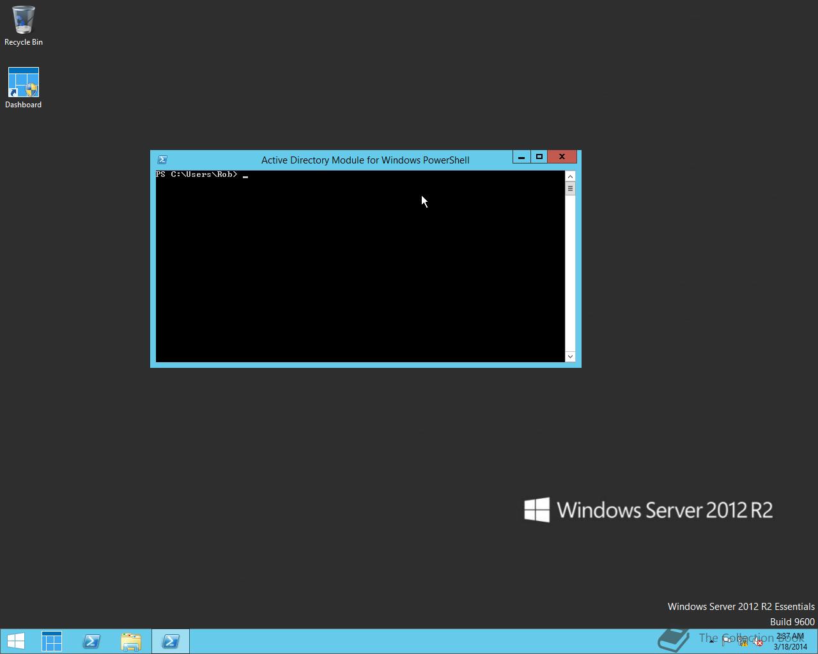818x654 pixels.
Task: Click the PowerShell prompt PS C:\Users\Rob>
Action: (x=197, y=174)
